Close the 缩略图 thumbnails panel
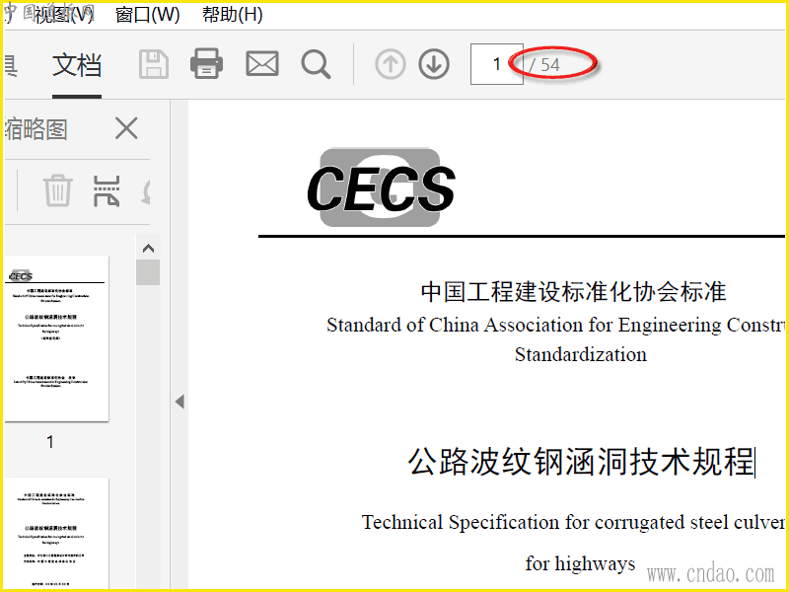 126,128
